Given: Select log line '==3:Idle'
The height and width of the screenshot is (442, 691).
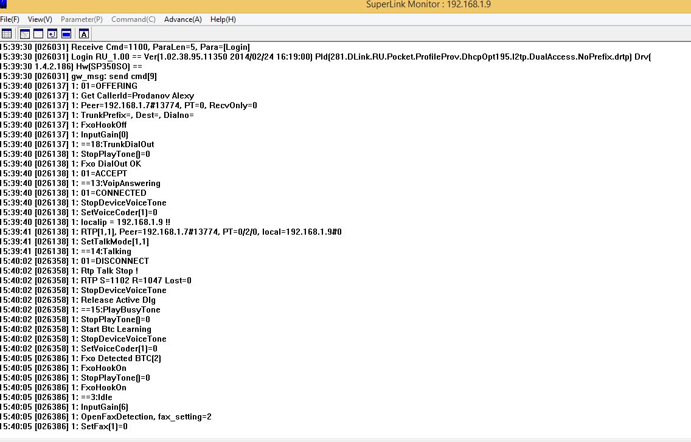Looking at the screenshot, I should point(56,397).
